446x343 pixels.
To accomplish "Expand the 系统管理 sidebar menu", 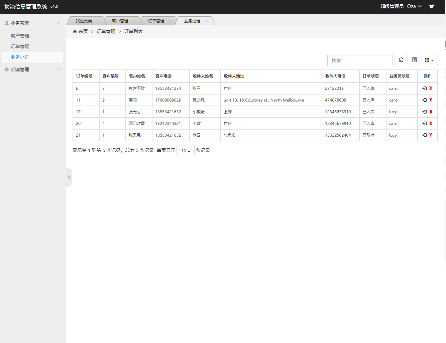I will pos(33,69).
